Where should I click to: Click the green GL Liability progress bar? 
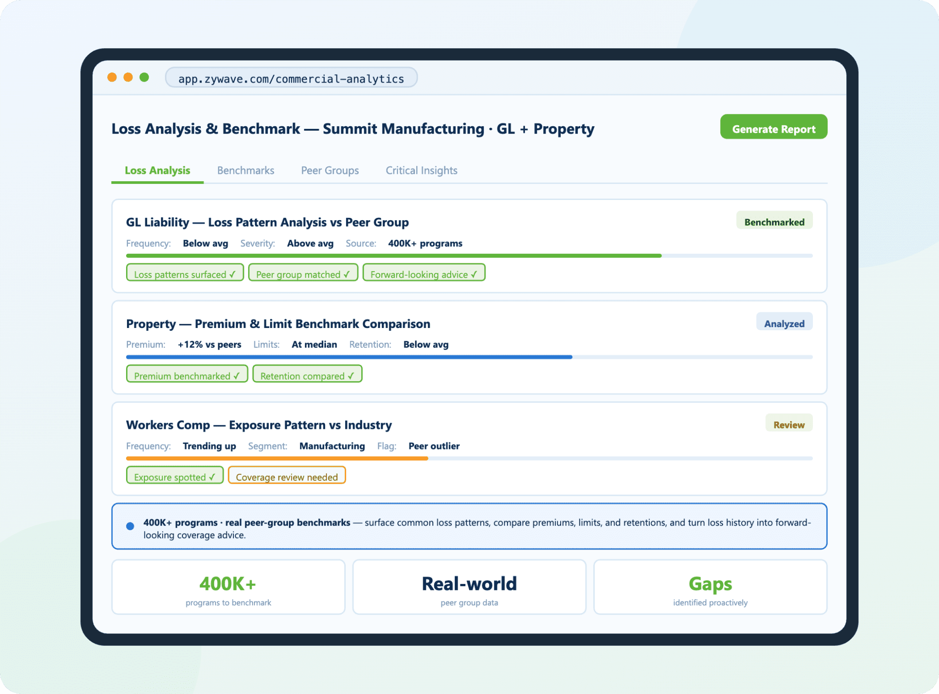(393, 255)
